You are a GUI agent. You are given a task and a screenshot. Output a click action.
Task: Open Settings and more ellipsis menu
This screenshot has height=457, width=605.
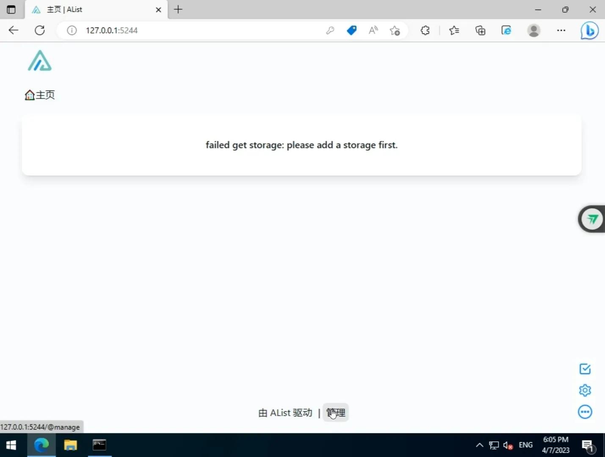(x=561, y=30)
